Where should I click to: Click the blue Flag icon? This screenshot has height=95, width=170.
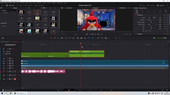(x=89, y=38)
